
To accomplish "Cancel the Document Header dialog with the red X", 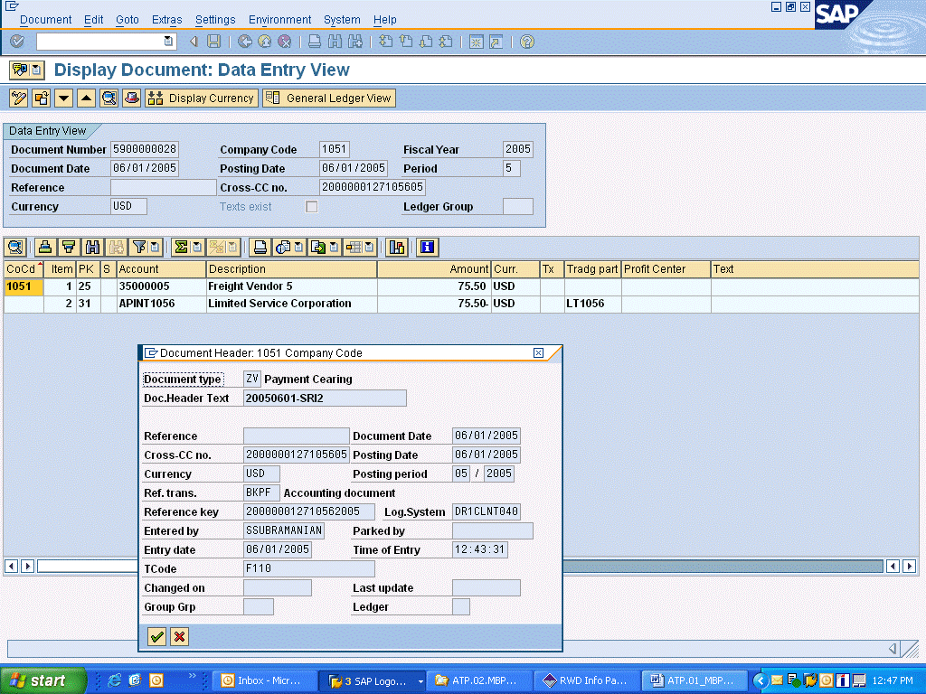I will tap(179, 637).
